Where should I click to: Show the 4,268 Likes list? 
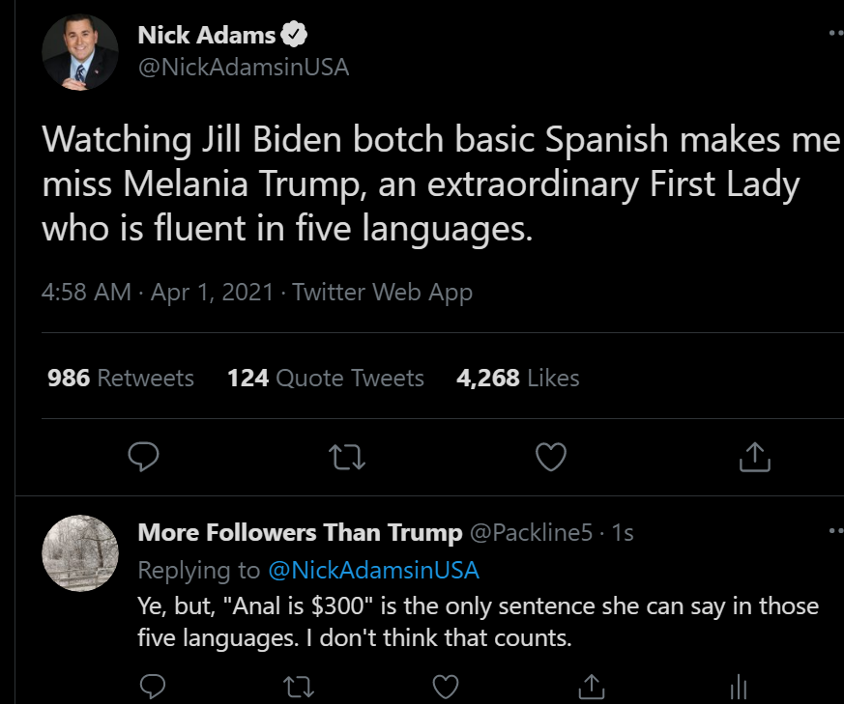518,378
